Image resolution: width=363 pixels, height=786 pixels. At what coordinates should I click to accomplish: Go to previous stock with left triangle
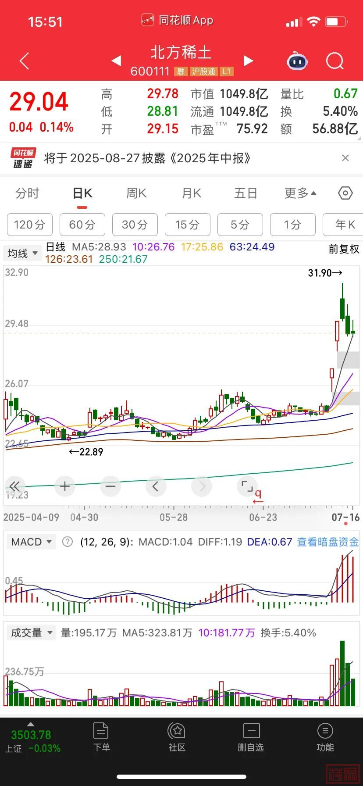click(x=116, y=61)
